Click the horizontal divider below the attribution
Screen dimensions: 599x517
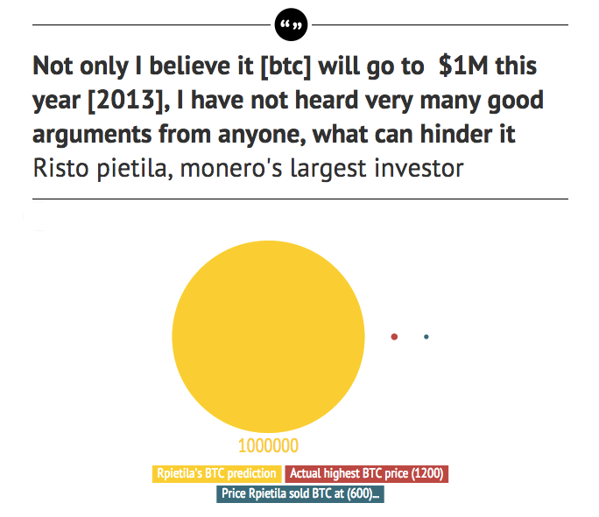(299, 199)
